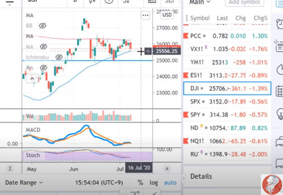Open the lightbulb ideas sidebar icon
This screenshot has width=283, height=195.
[x=280, y=114]
